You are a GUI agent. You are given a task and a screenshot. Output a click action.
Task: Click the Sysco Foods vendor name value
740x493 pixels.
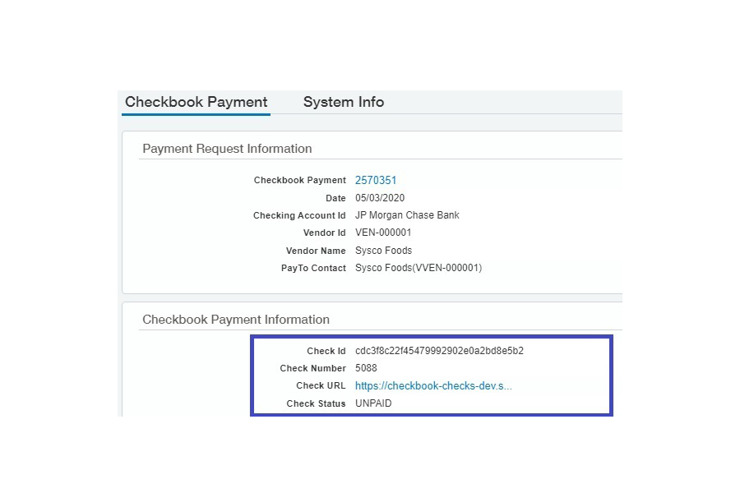(383, 251)
